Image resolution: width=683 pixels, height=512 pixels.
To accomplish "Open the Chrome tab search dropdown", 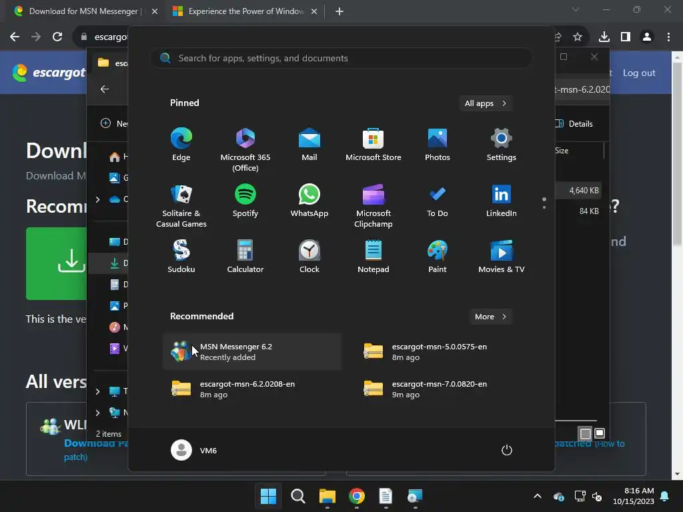I will (576, 9).
